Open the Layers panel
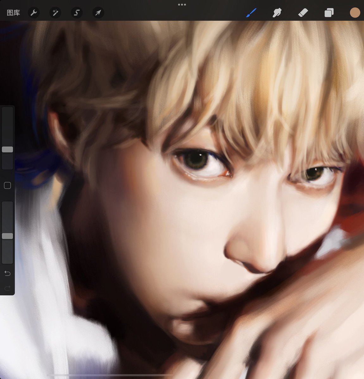Viewport: 364px width, 379px height. (329, 13)
